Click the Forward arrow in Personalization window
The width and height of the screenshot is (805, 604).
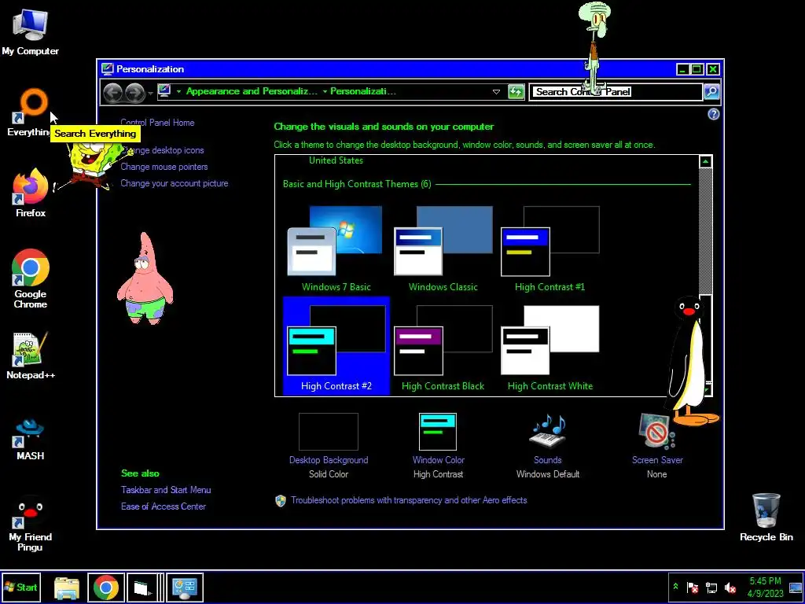point(134,93)
